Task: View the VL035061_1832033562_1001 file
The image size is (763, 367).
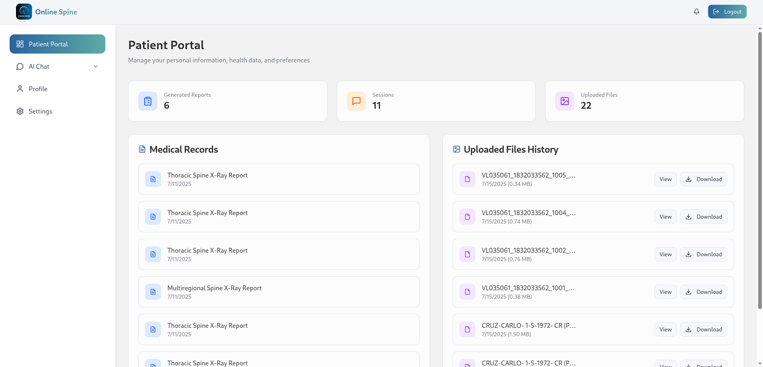Action: (665, 292)
